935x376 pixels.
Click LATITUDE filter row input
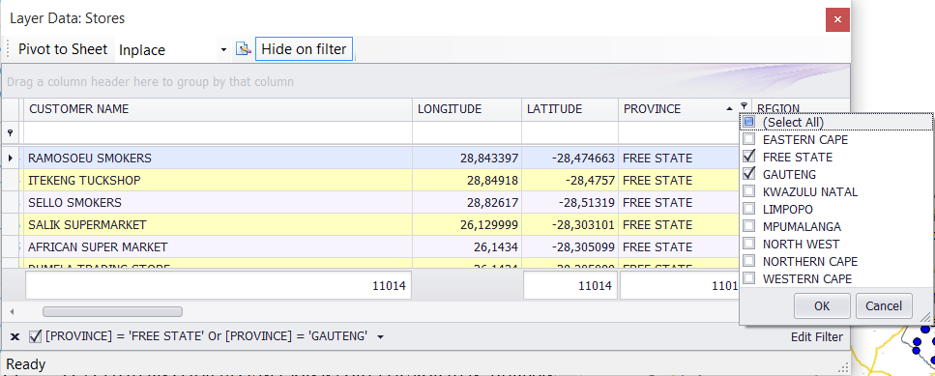coord(570,132)
